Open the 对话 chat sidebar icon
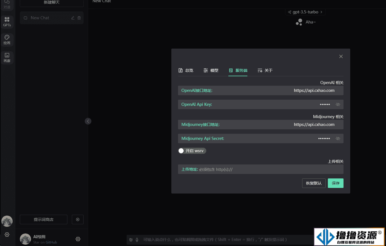This screenshot has height=246, width=386. (7, 4)
